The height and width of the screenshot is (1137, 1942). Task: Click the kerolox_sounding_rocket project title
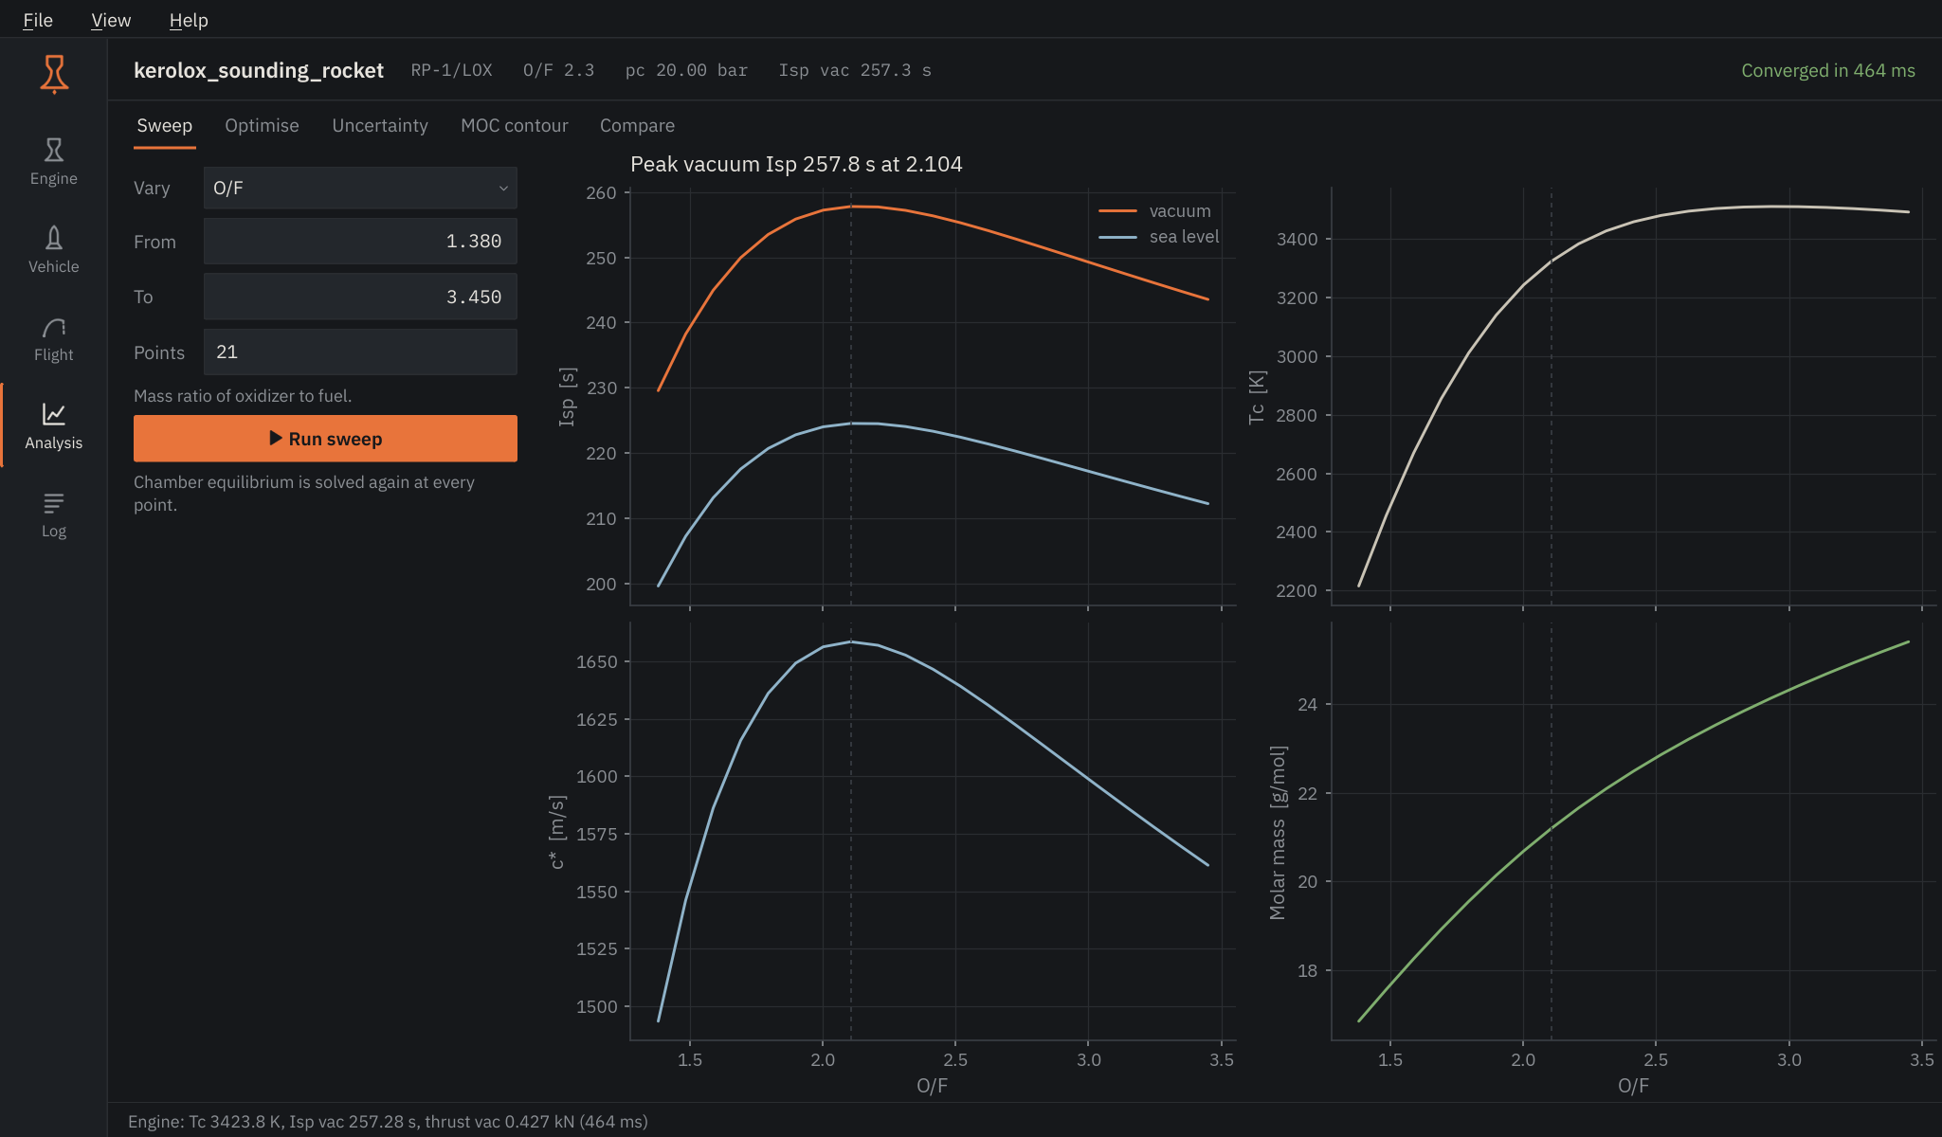pyautogui.click(x=259, y=70)
